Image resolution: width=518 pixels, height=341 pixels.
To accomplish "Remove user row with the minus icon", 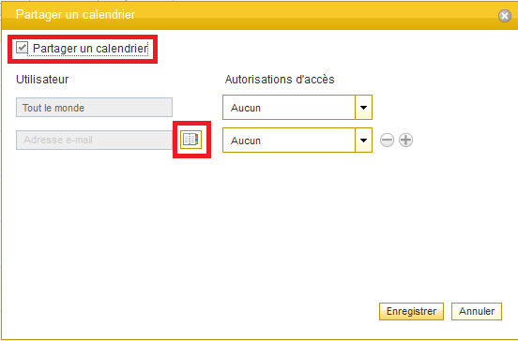I will coord(387,141).
